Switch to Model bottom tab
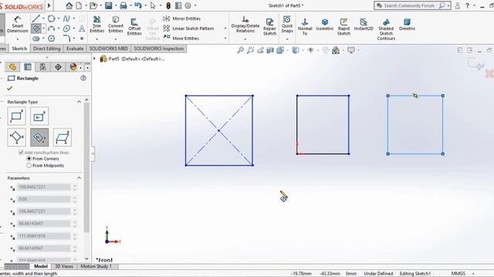The height and width of the screenshot is (277, 494). point(41,266)
